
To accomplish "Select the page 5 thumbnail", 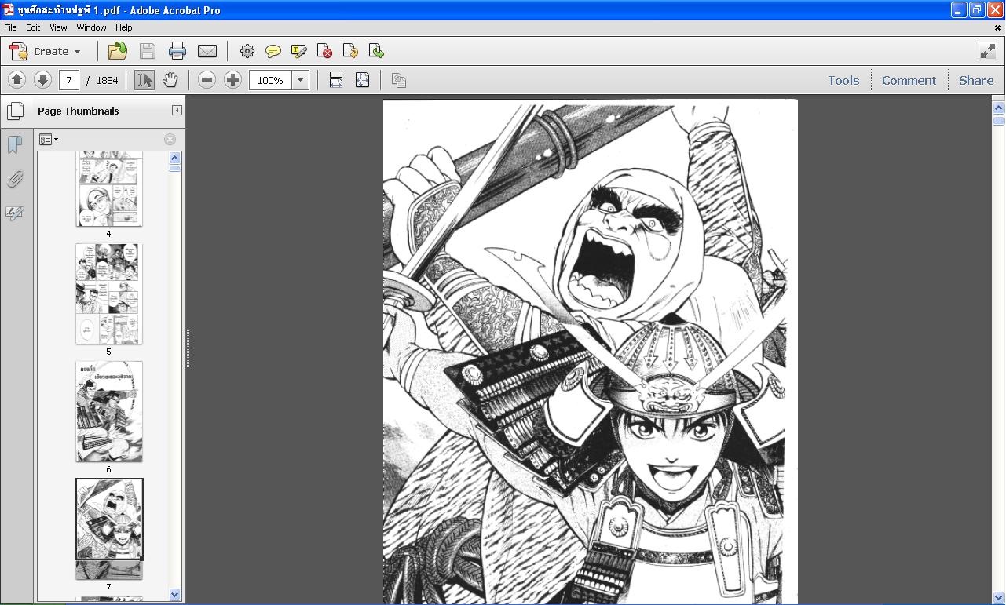I will pos(109,293).
